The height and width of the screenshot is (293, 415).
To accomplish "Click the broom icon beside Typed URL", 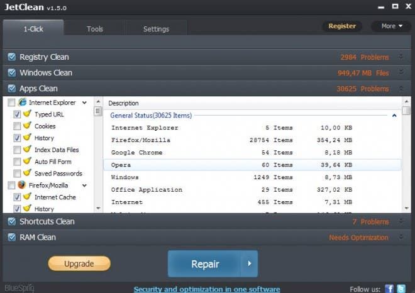I will pyautogui.click(x=27, y=114).
